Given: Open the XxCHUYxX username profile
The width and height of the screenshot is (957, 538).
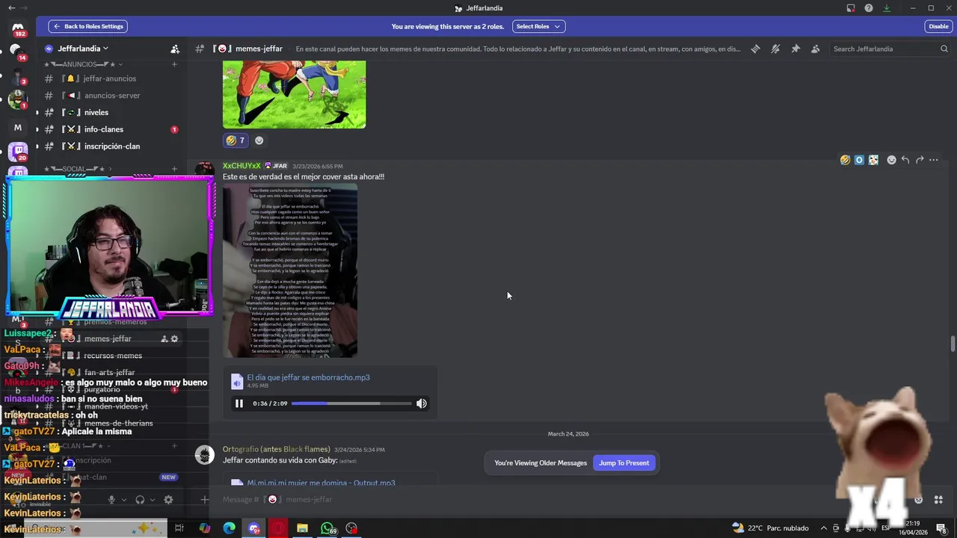Looking at the screenshot, I should (241, 166).
